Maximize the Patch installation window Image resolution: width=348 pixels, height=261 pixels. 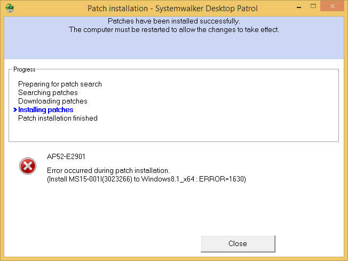click(313, 6)
